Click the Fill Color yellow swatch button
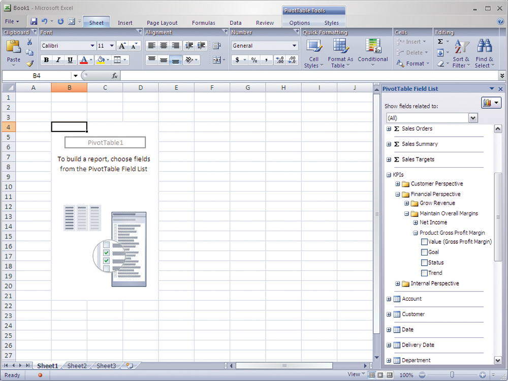 pyautogui.click(x=101, y=60)
